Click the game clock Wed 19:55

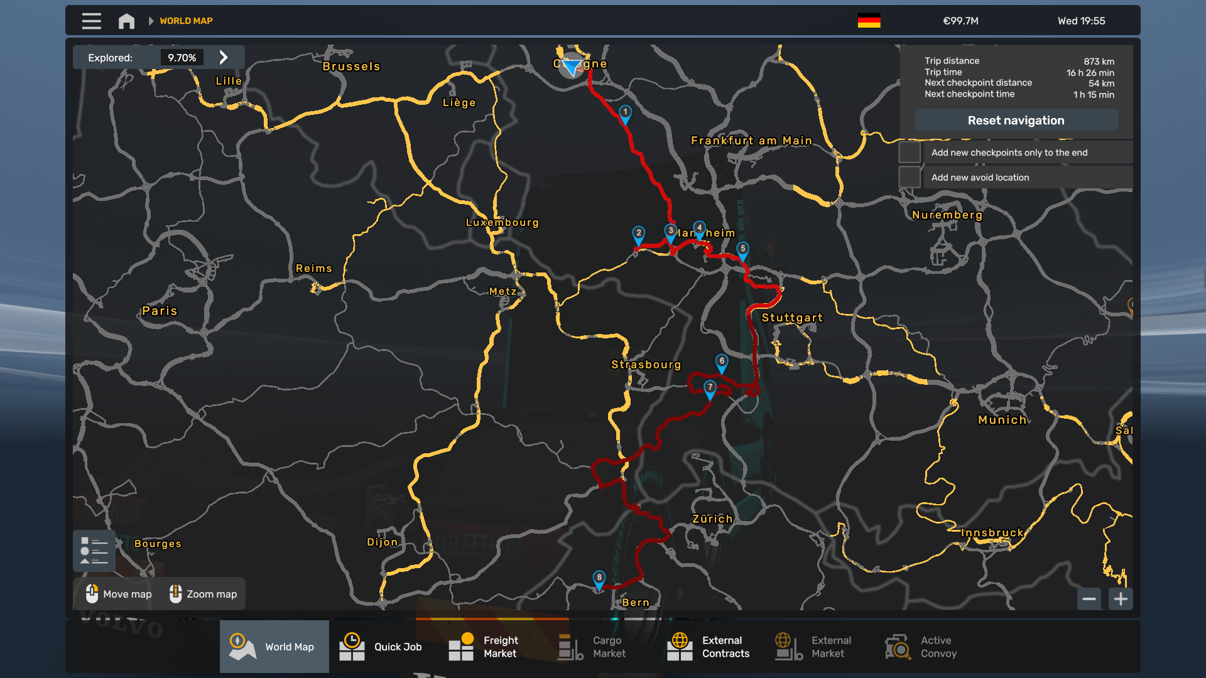(x=1081, y=21)
